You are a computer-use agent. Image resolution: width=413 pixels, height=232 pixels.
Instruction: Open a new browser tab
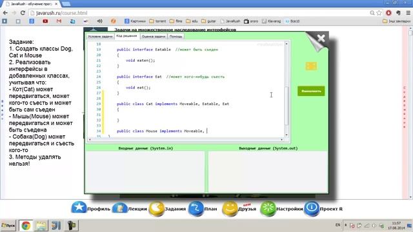pyautogui.click(x=66, y=4)
